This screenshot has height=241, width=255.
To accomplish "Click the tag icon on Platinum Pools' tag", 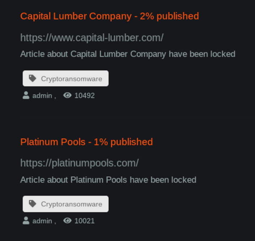I will 33,204.
